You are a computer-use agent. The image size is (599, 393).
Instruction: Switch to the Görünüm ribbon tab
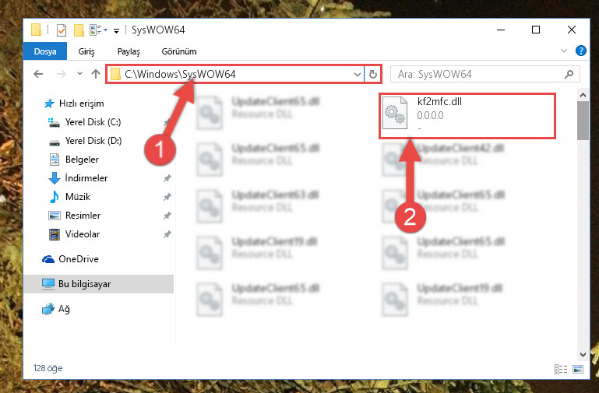179,51
